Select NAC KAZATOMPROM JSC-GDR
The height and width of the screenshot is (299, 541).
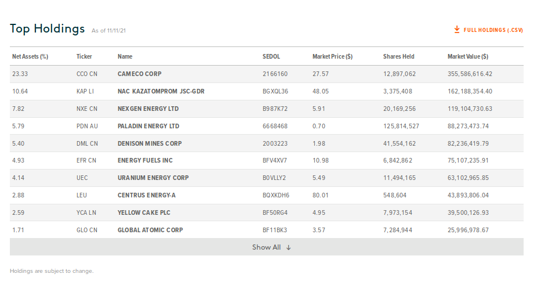(x=161, y=92)
